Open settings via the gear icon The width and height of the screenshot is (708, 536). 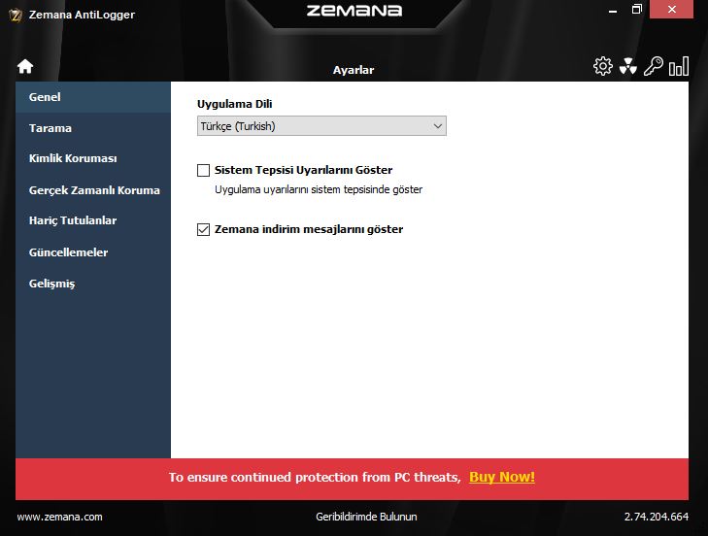point(603,66)
